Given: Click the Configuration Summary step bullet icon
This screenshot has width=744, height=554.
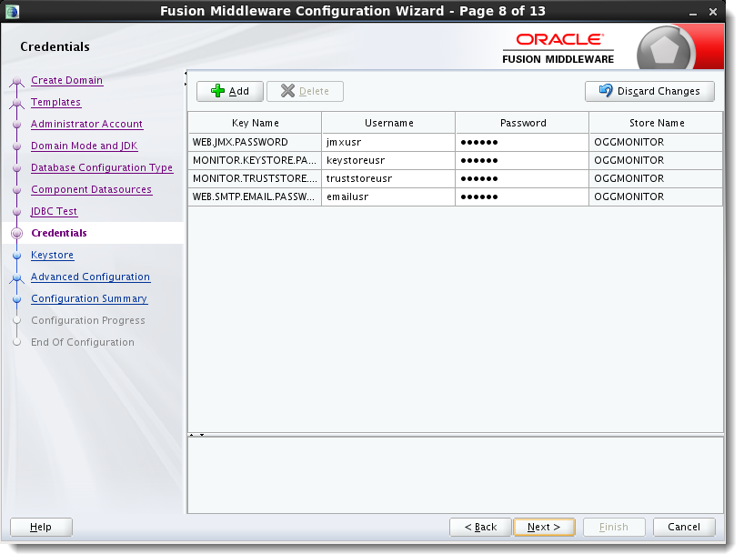Looking at the screenshot, I should point(17,299).
